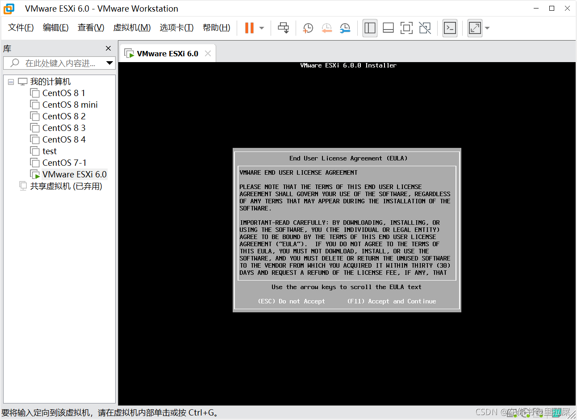Open the library search filter dropdown
This screenshot has height=420, width=577.
point(109,63)
